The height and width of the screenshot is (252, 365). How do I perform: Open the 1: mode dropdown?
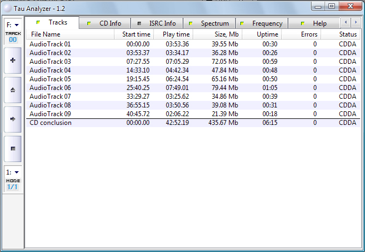pyautogui.click(x=13, y=172)
